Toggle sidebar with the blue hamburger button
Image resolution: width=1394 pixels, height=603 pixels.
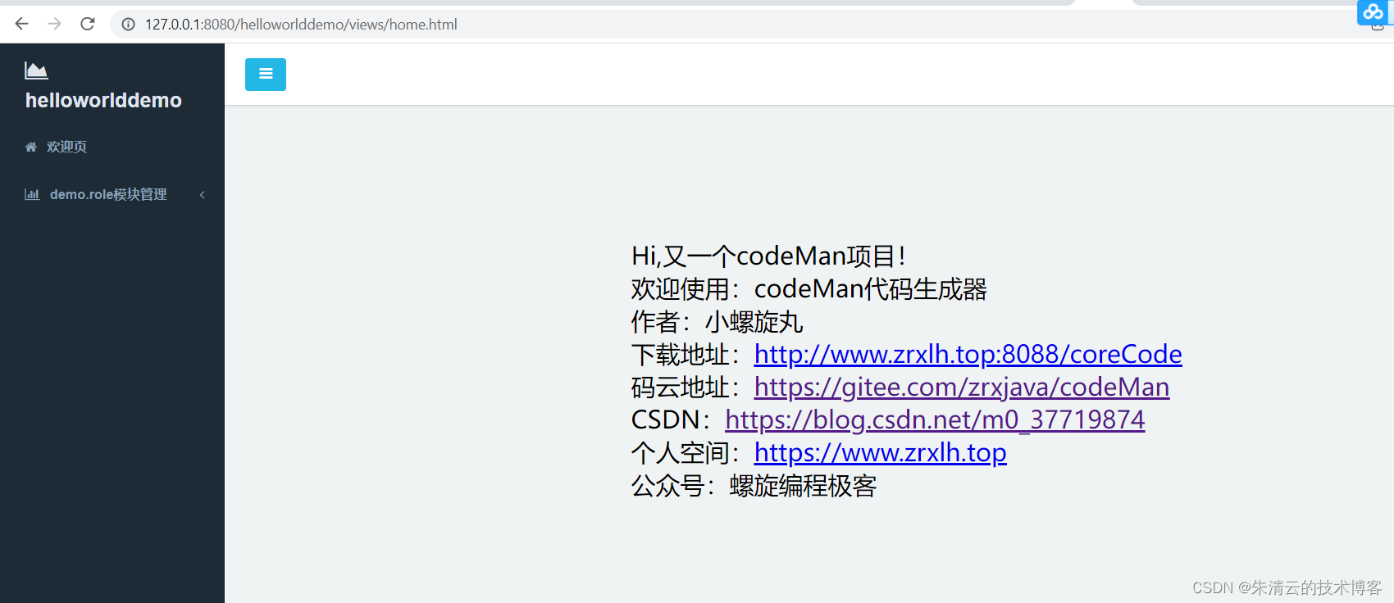click(266, 75)
